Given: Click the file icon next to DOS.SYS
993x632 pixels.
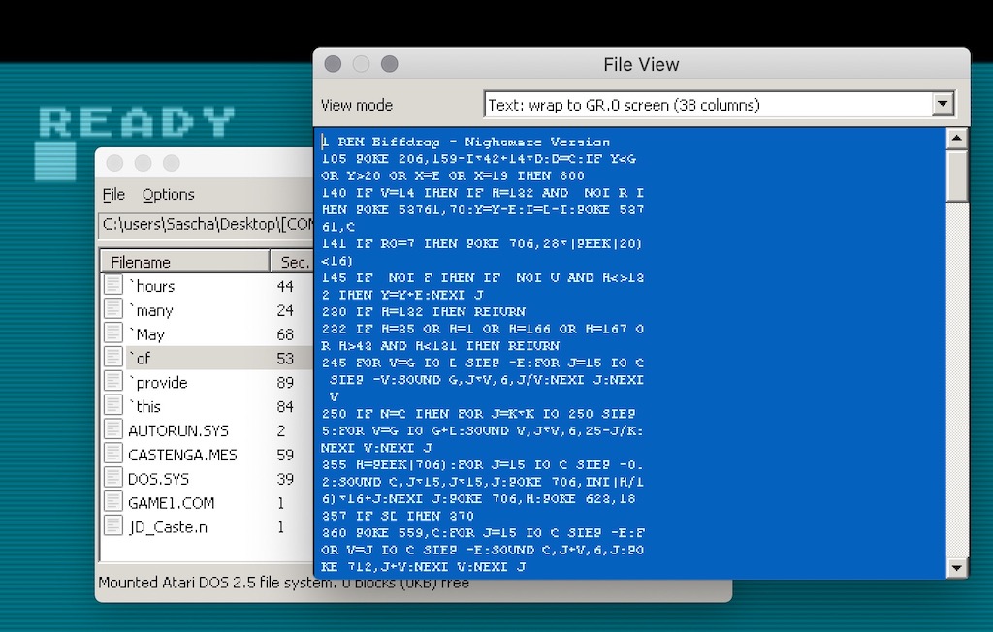Looking at the screenshot, I should point(113,478).
